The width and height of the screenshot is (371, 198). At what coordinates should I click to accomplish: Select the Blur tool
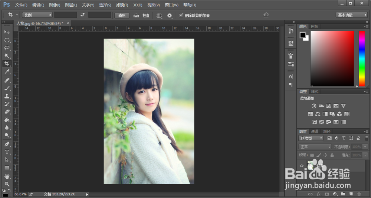tap(7, 127)
